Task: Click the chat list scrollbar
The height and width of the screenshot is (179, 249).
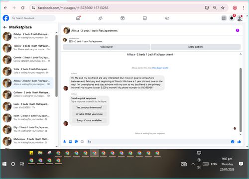Action: pos(56,66)
